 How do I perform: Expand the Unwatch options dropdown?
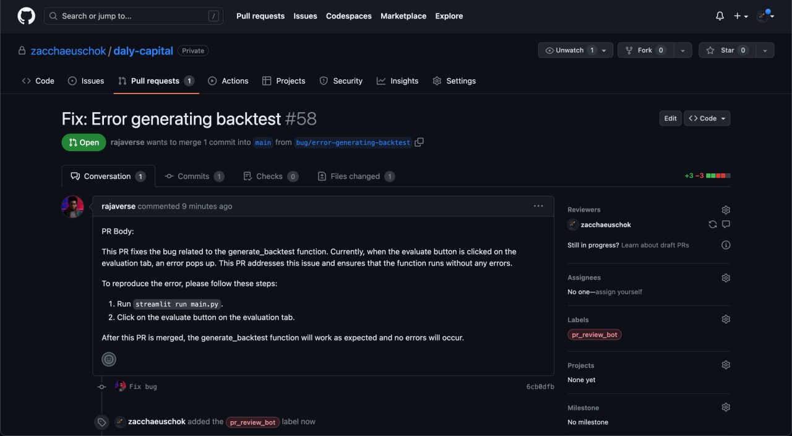tap(605, 50)
